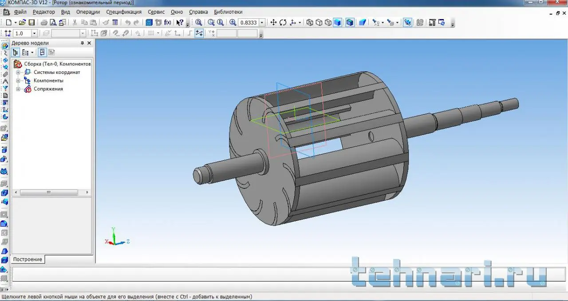The width and height of the screenshot is (568, 301).
Task: Click the zoom scale field showing 0.8333
Action: click(248, 22)
